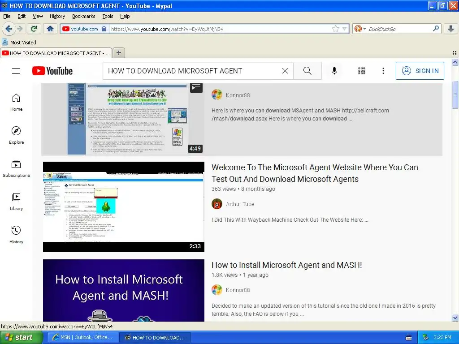Open the Bookmarks menu

tap(83, 16)
